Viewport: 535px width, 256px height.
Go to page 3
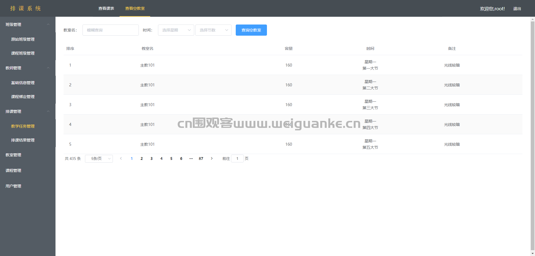pyautogui.click(x=152, y=159)
